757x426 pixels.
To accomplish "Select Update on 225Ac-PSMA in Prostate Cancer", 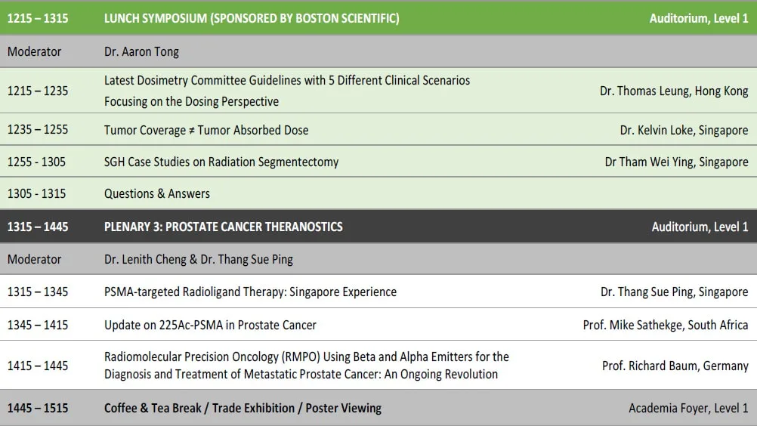I will (210, 326).
